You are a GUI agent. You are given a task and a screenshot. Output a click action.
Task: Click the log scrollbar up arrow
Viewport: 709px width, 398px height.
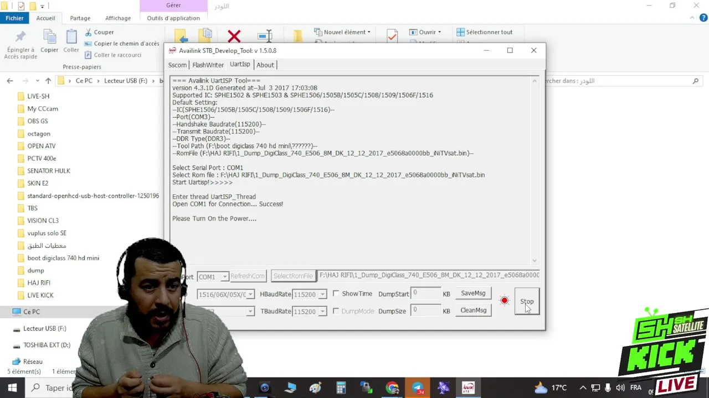coord(535,81)
